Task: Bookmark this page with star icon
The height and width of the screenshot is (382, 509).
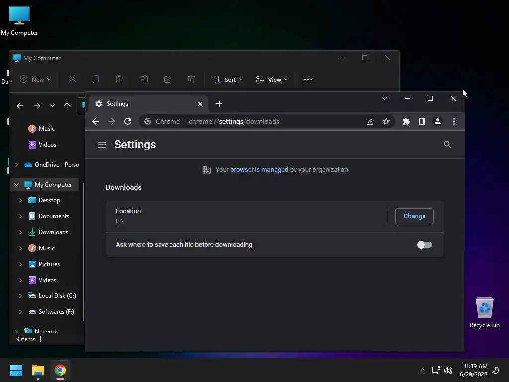Action: 386,121
